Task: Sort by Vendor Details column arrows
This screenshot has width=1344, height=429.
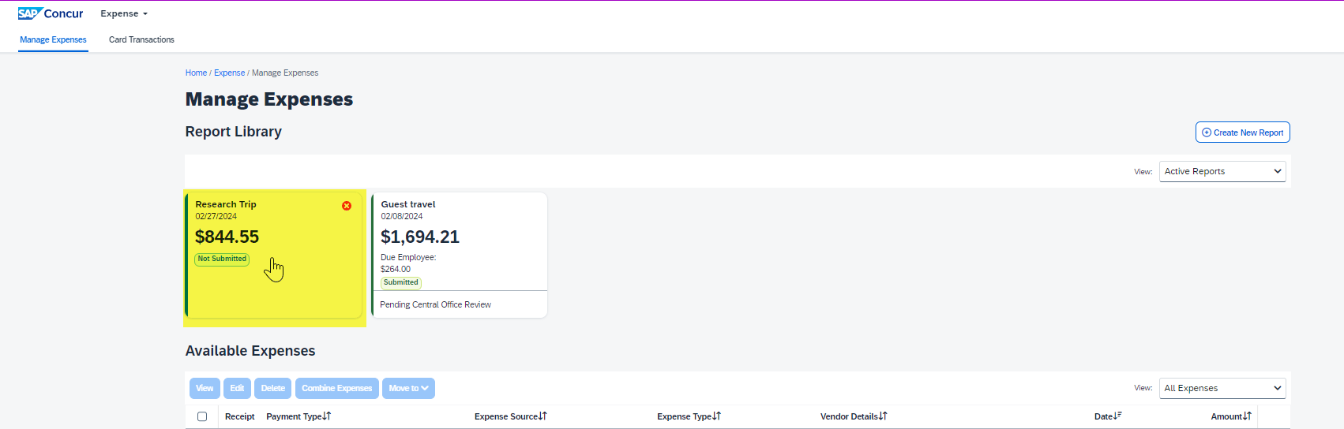Action: 883,416
